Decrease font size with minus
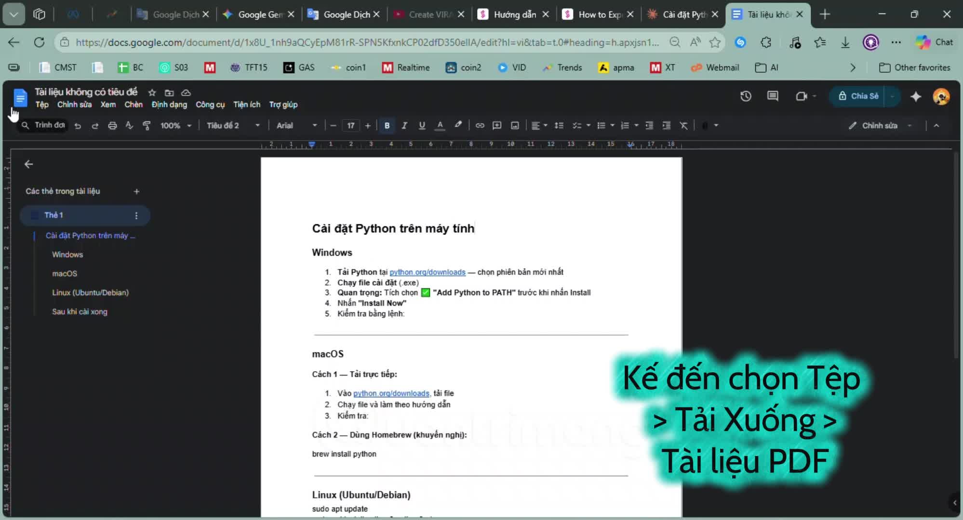Screen dimensions: 963x520 coord(333,126)
